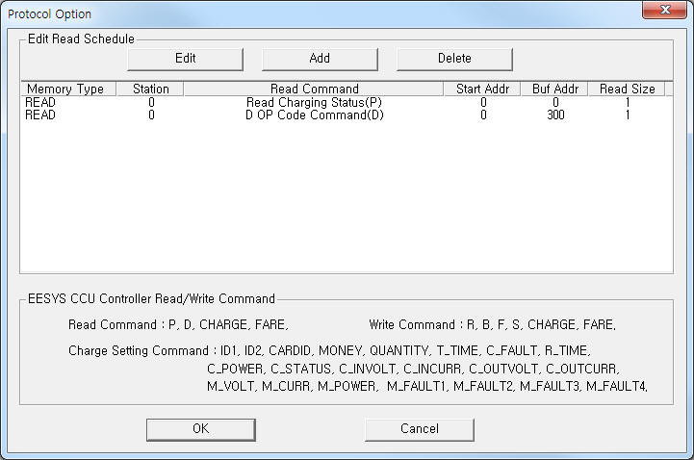Click the Buf Addr value 300
Screen dimensions: 694x460
[555, 115]
